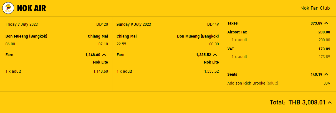The height and width of the screenshot is (113, 336).
Task: Collapse the outbound Fare 1,148.60 chevron
Action: [x=104, y=55]
